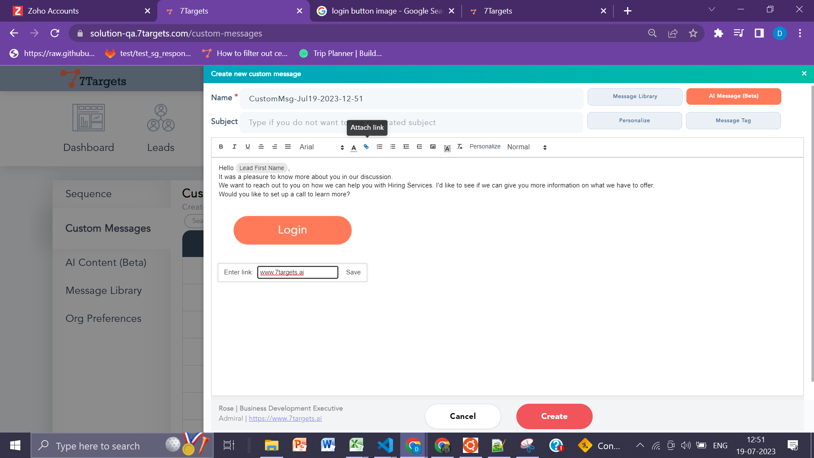
Task: Toggle justify text alignment
Action: coord(288,147)
